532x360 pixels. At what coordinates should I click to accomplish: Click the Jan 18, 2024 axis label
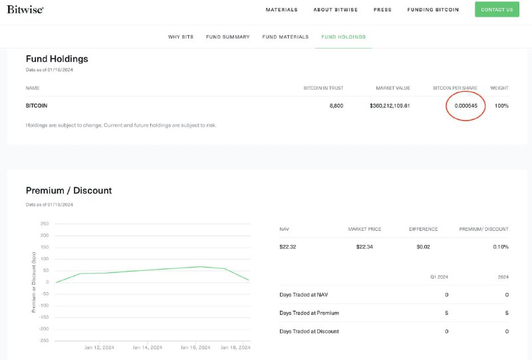(x=235, y=347)
